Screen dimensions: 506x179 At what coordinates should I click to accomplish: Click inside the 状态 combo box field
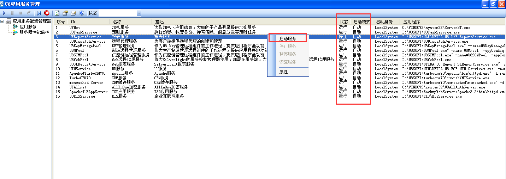pyautogui.click(x=117, y=13)
